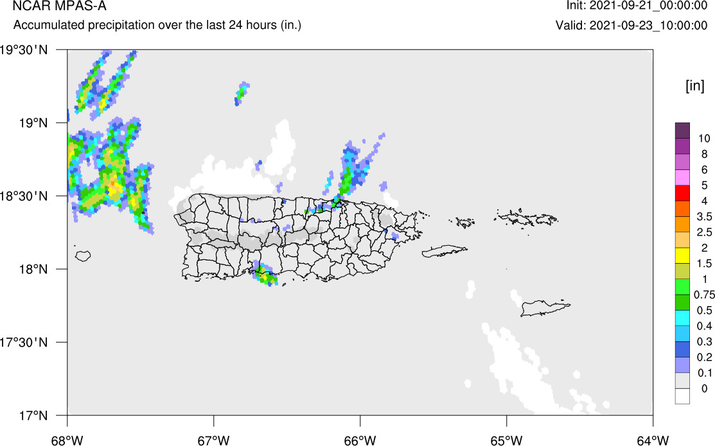Click the latitude label '17°N'
Screen dimensions: 715x446
pyautogui.click(x=33, y=415)
